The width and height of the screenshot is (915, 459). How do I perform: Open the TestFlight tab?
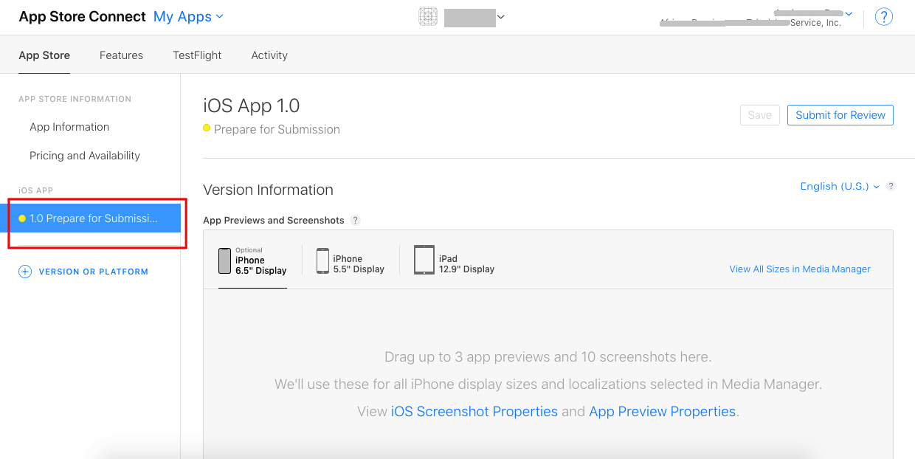pyautogui.click(x=197, y=55)
